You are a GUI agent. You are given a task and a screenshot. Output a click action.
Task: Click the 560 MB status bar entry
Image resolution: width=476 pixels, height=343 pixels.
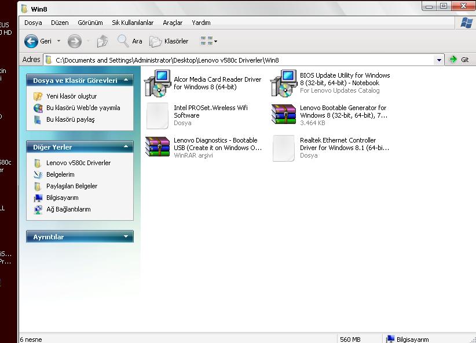(x=350, y=340)
